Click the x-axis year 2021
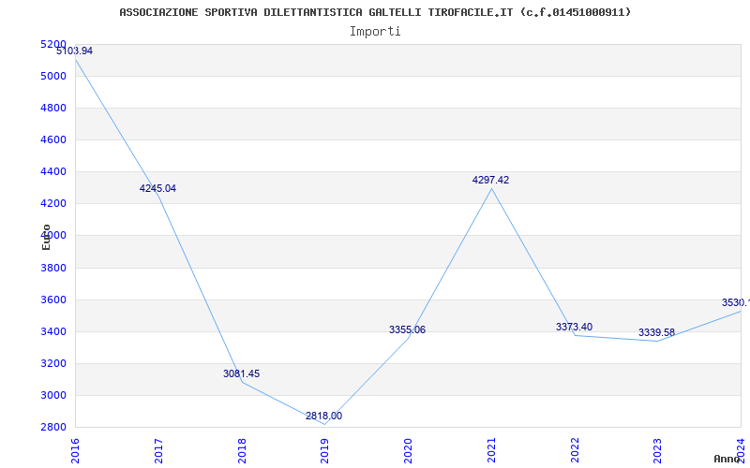The width and height of the screenshot is (750, 468). point(491,451)
